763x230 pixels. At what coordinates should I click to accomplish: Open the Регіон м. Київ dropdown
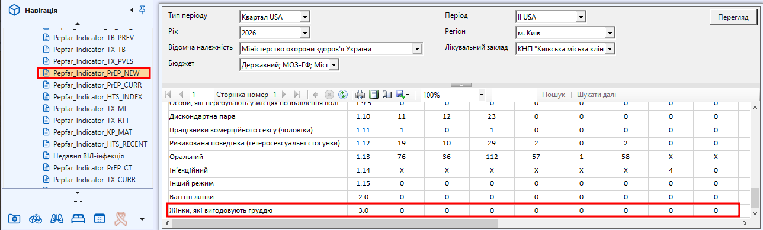pyautogui.click(x=609, y=33)
